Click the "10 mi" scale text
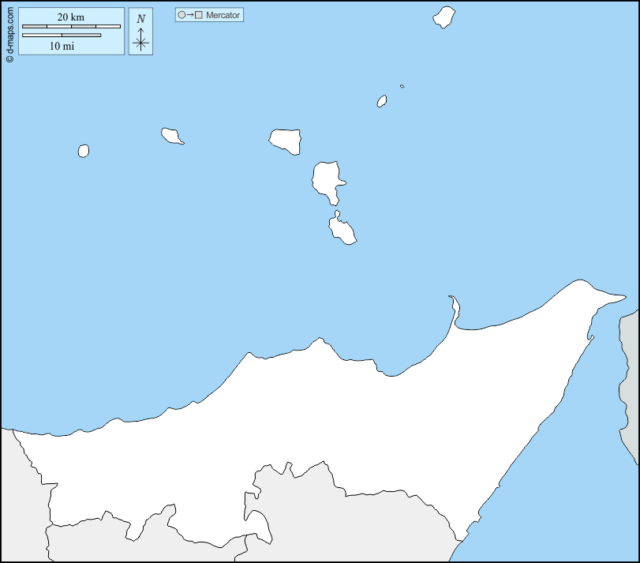Image resolution: width=640 pixels, height=563 pixels. coord(62,46)
